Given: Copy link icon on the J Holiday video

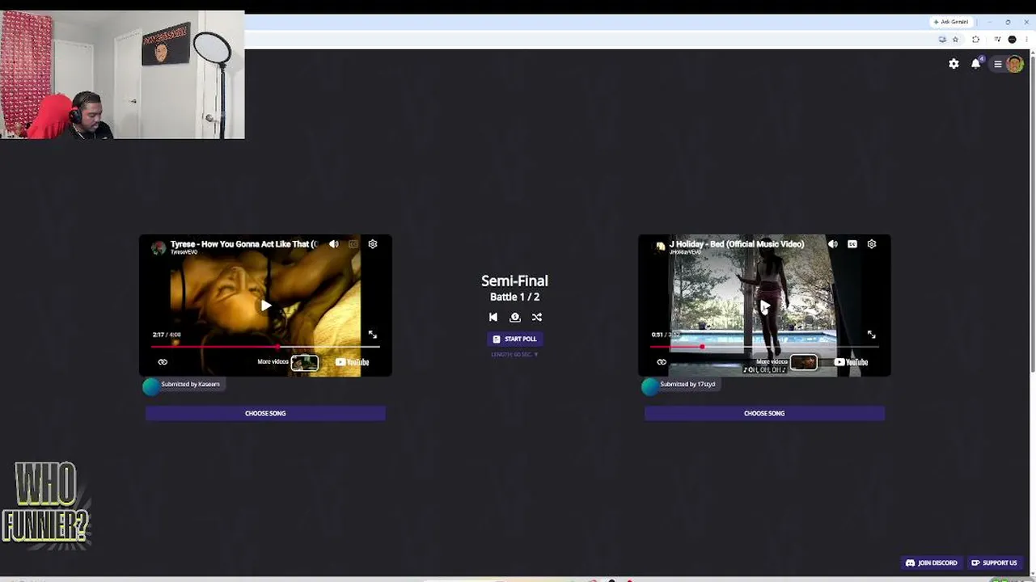Looking at the screenshot, I should [662, 362].
